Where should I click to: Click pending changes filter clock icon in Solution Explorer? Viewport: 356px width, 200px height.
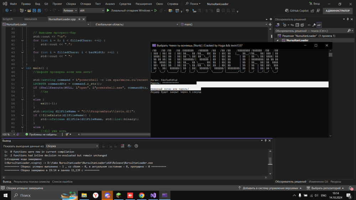pyautogui.click(x=284, y=25)
